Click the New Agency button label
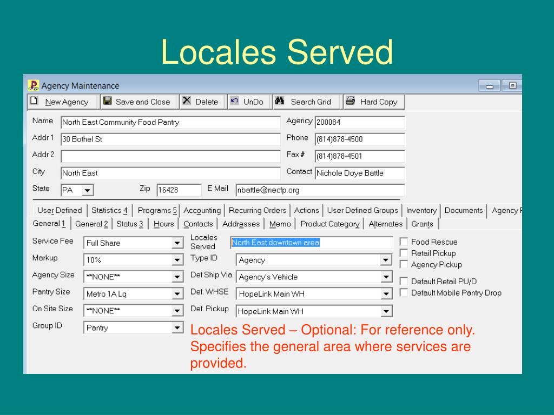Viewport: 554px width, 415px height. click(67, 102)
